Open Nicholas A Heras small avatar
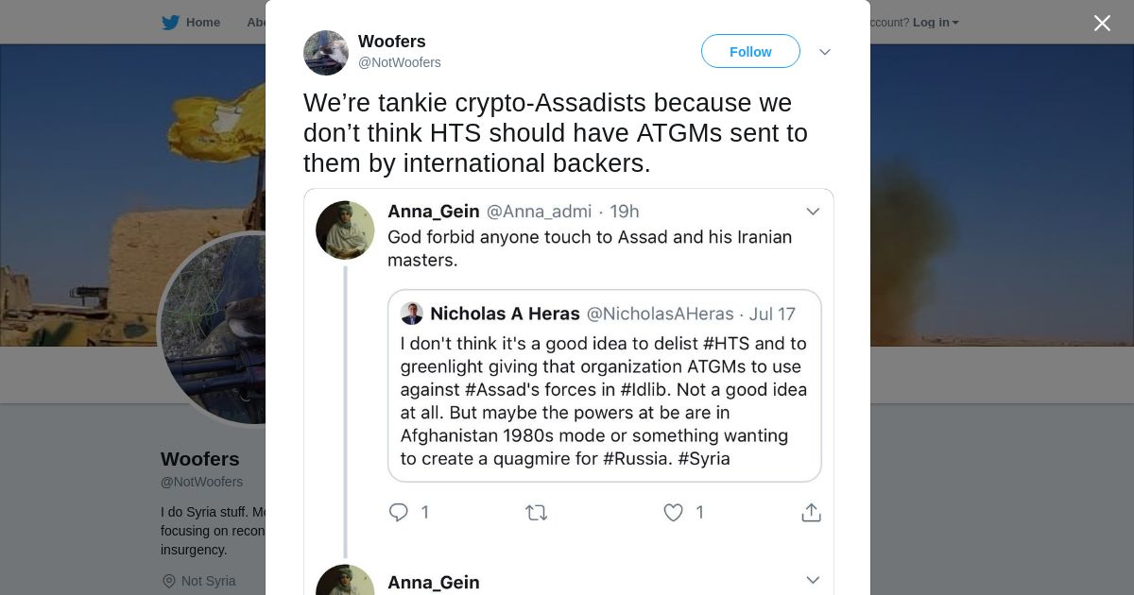This screenshot has width=1134, height=595. pos(412,314)
